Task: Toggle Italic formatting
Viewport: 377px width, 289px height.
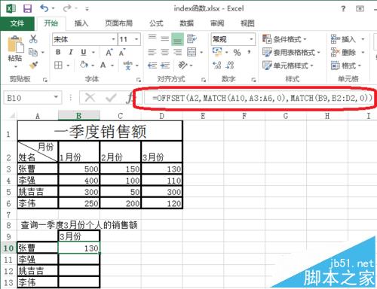Action: click(x=71, y=52)
